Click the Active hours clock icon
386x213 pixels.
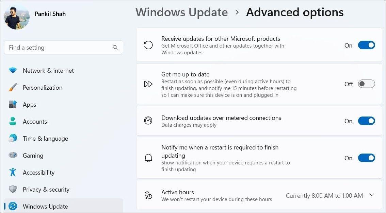[148, 195]
